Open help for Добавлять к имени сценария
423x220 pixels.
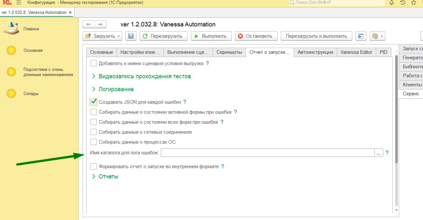coord(208,63)
